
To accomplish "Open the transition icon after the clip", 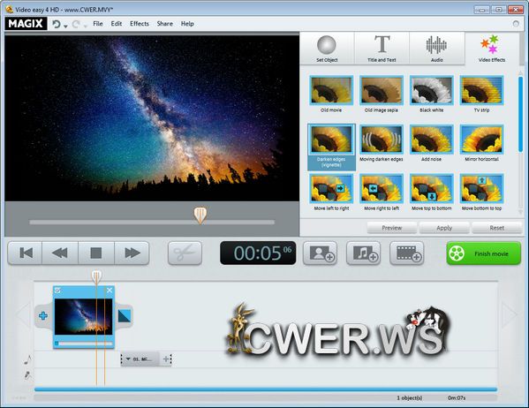I will tap(125, 316).
